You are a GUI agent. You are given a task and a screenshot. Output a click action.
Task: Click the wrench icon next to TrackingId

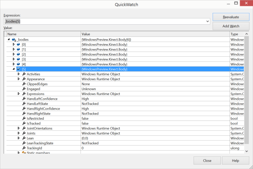coord(24,148)
